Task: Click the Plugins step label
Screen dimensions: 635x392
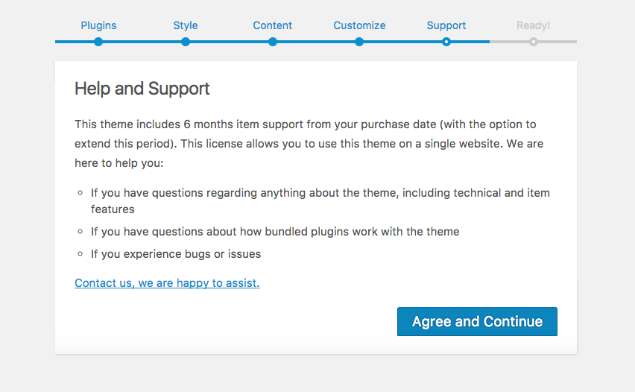Action: point(98,25)
